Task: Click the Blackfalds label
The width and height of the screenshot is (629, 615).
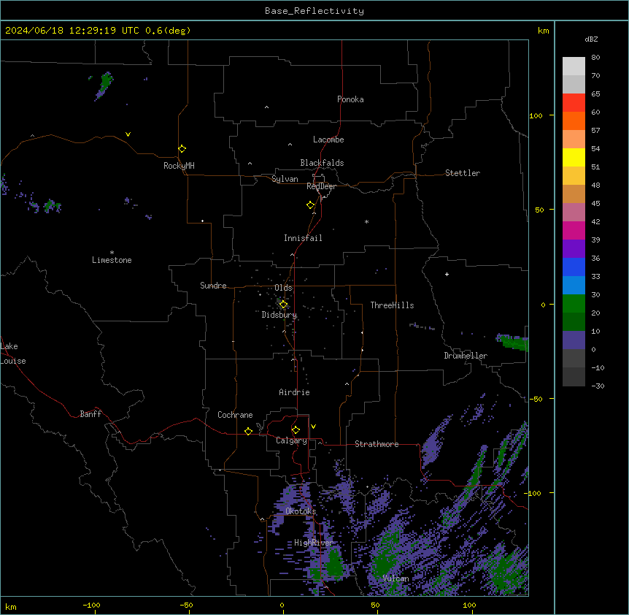Action: (x=322, y=163)
